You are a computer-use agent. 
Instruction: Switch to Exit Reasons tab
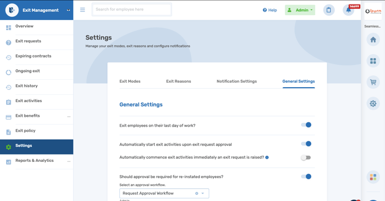179,81
